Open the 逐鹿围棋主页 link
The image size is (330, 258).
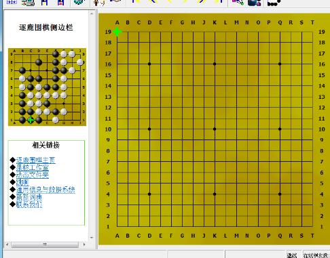coord(35,160)
